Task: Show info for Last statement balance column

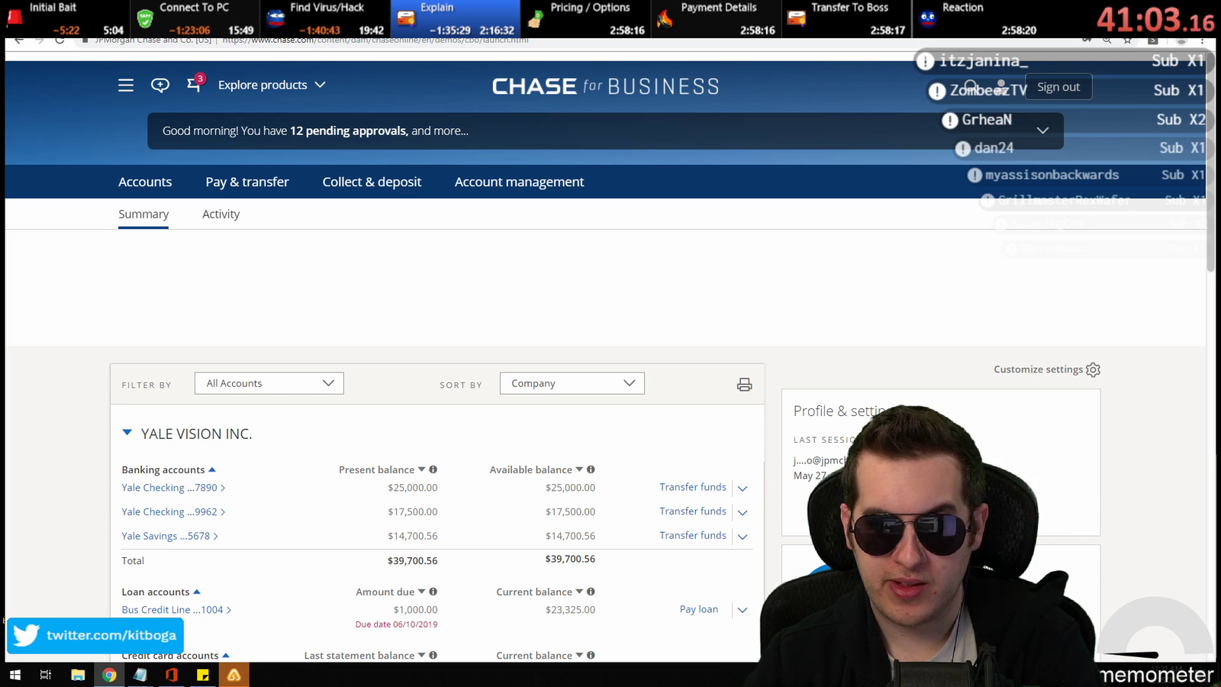Action: click(433, 655)
